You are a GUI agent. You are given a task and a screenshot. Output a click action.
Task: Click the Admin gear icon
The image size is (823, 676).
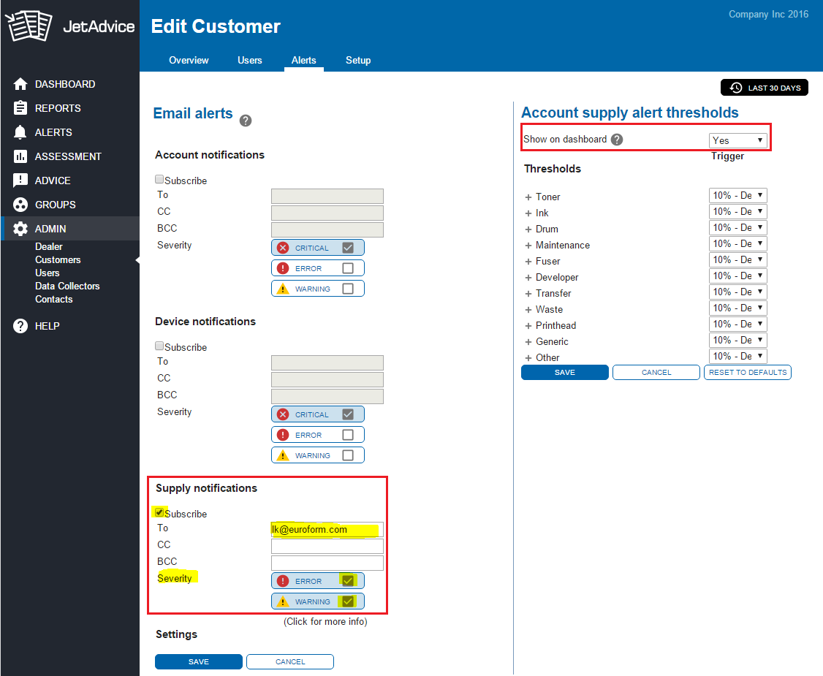click(20, 229)
